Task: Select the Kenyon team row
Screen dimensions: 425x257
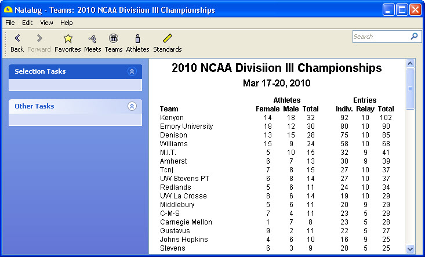Action: (172, 118)
